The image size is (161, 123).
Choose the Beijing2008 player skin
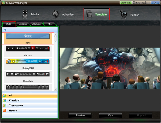click(28, 64)
